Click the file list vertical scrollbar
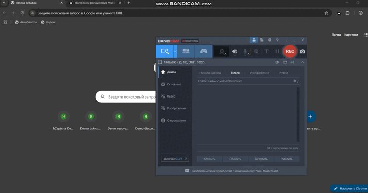 pos(298,114)
